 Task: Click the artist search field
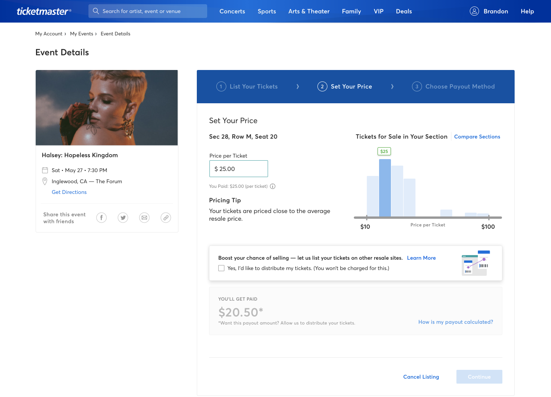pos(148,11)
